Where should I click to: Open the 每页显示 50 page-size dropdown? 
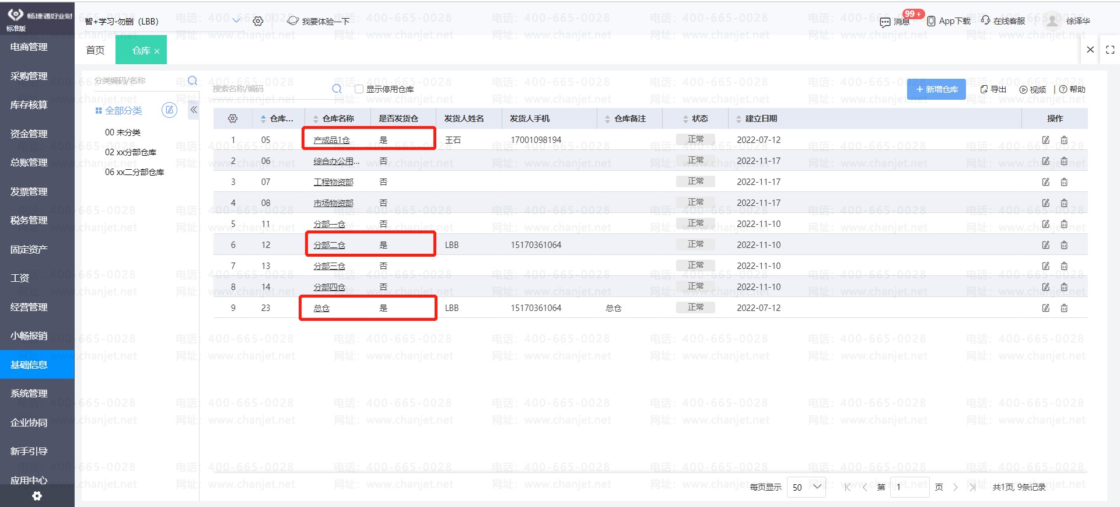(x=806, y=487)
